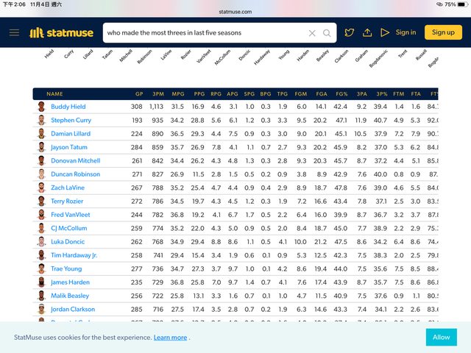Sort table by 3PM column
The height and width of the screenshot is (353, 471).
coord(157,94)
